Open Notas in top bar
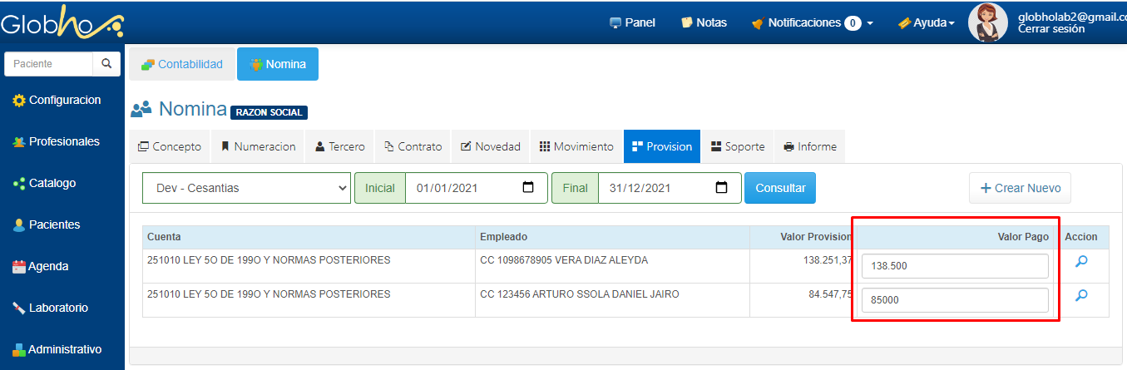Viewport: 1127px width, 370px height. (x=704, y=22)
